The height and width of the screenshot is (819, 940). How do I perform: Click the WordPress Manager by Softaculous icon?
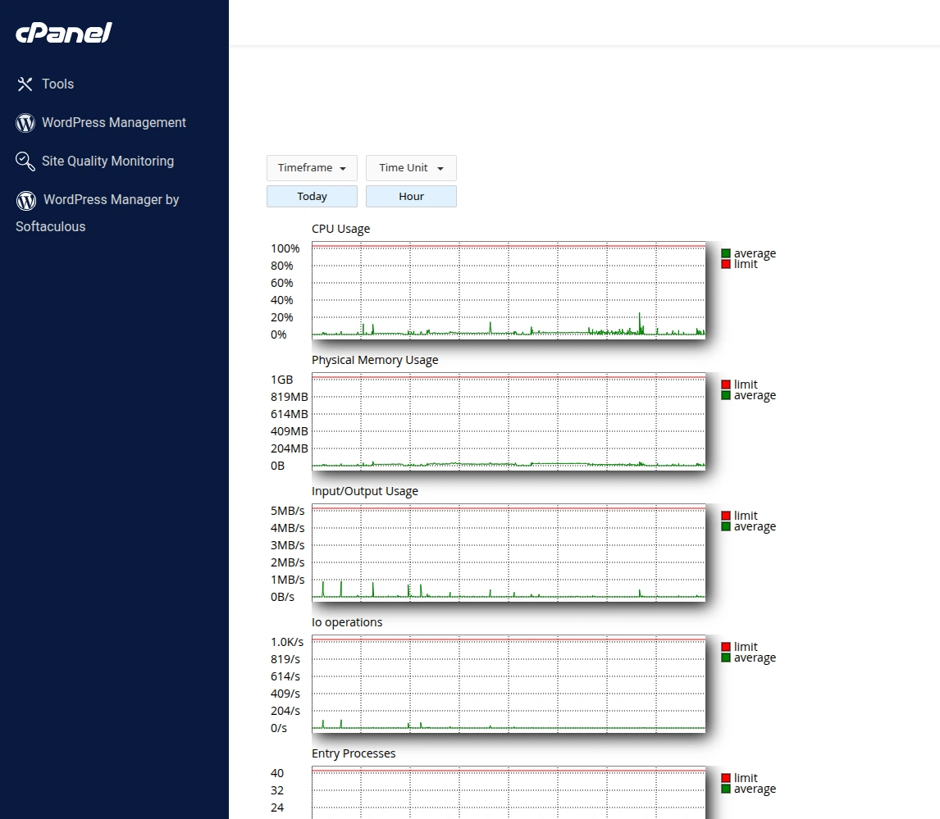pos(26,200)
